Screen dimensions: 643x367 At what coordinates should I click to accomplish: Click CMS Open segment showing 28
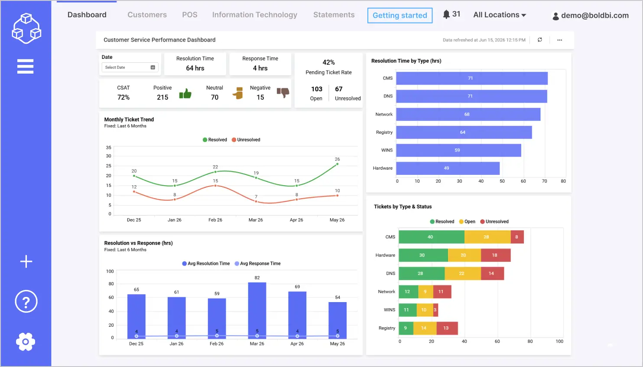[487, 237]
